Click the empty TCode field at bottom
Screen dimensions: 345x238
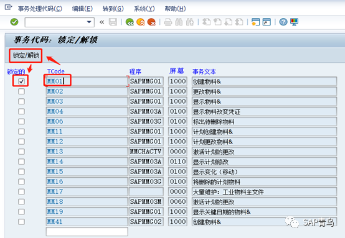click(87, 232)
